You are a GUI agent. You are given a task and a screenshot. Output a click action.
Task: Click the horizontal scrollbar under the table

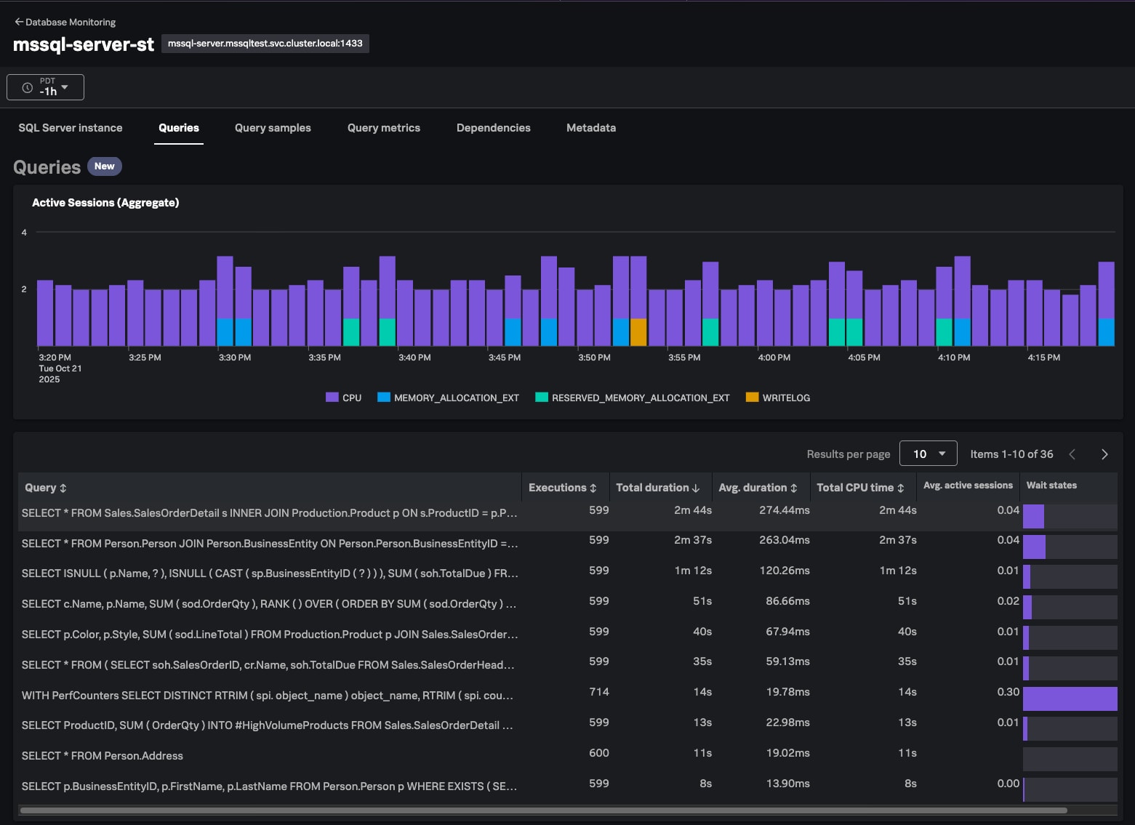[x=543, y=810]
